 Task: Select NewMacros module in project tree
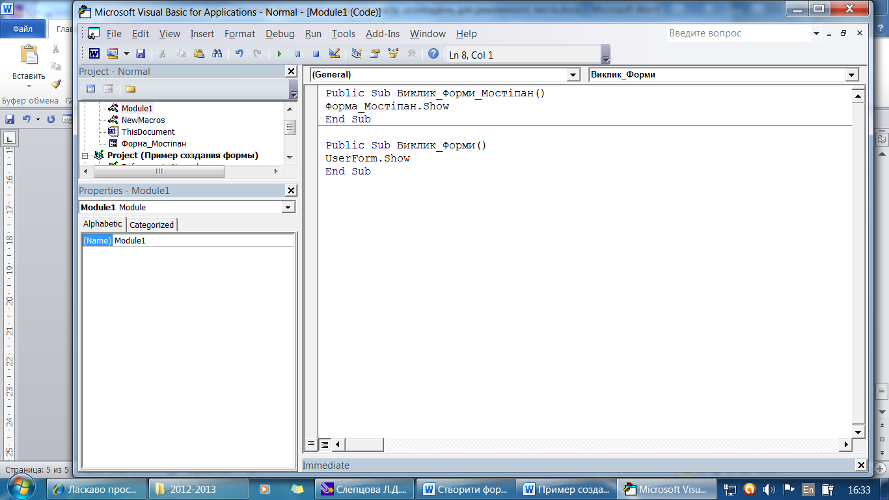[143, 120]
